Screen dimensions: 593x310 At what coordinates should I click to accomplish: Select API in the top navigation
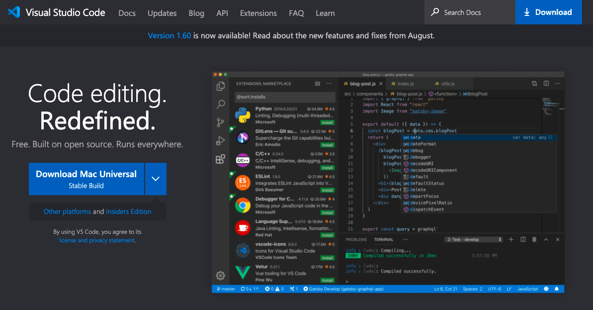point(222,13)
